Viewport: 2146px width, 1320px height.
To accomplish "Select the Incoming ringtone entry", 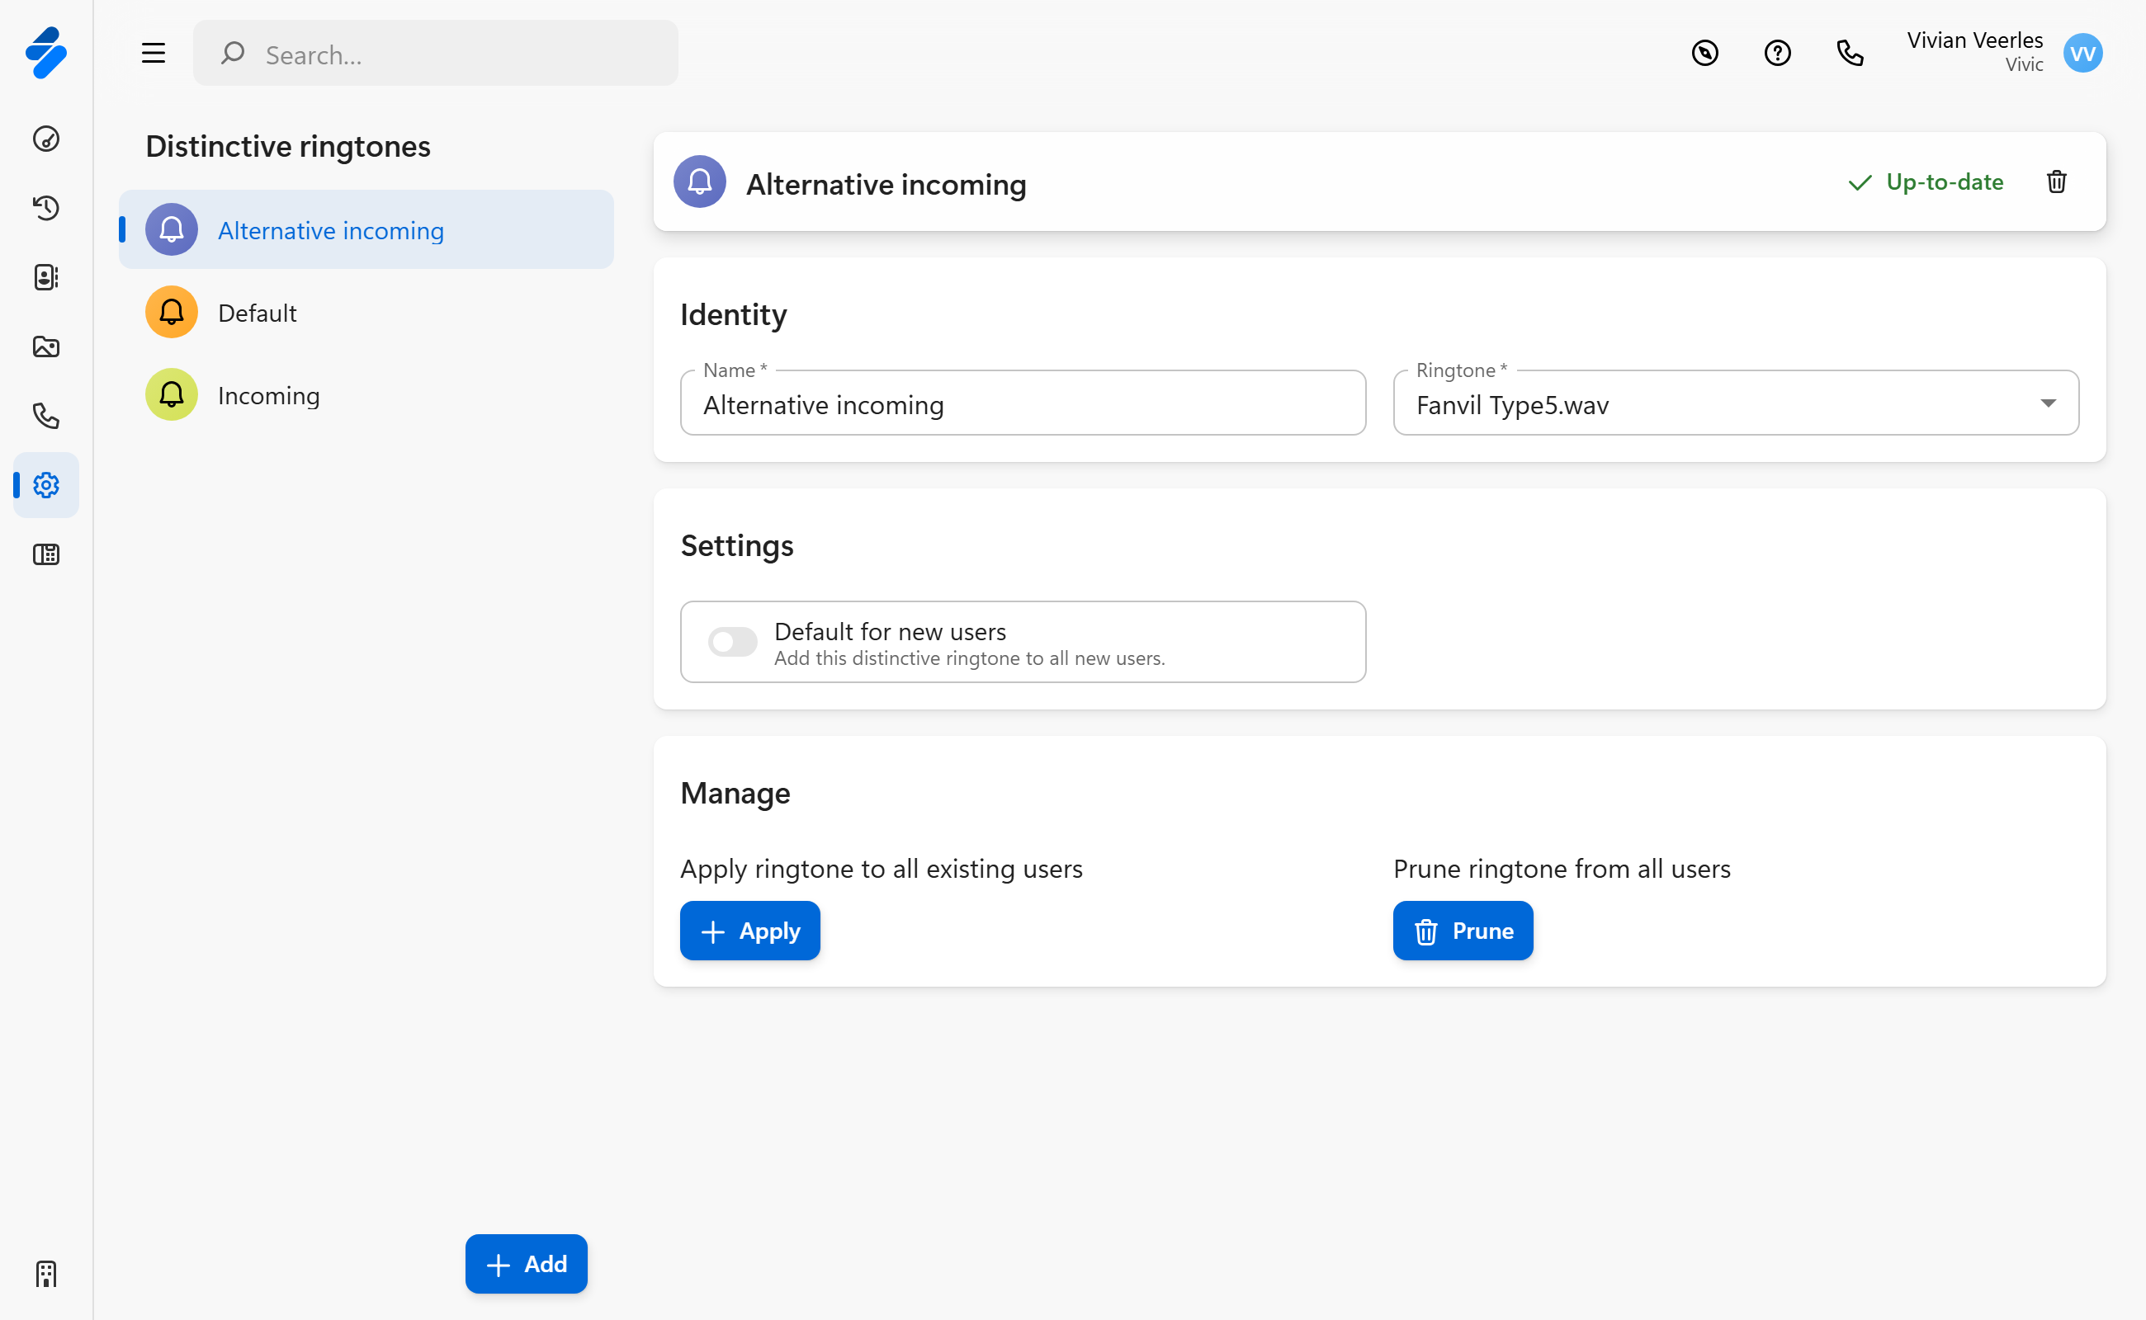I will pos(268,395).
